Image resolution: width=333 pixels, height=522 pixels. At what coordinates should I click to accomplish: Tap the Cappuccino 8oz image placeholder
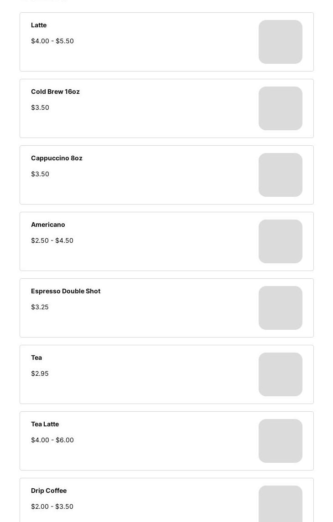tap(280, 175)
